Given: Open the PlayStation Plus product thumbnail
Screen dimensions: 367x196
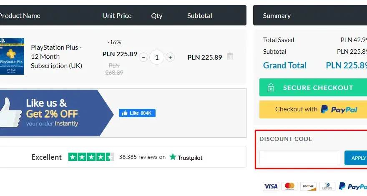Looking at the screenshot, I should pos(12,56).
